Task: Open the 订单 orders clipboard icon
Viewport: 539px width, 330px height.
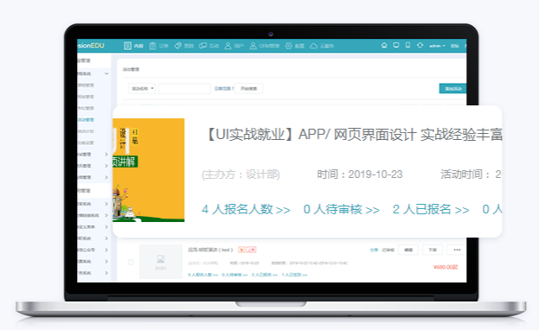Action: pyautogui.click(x=152, y=46)
